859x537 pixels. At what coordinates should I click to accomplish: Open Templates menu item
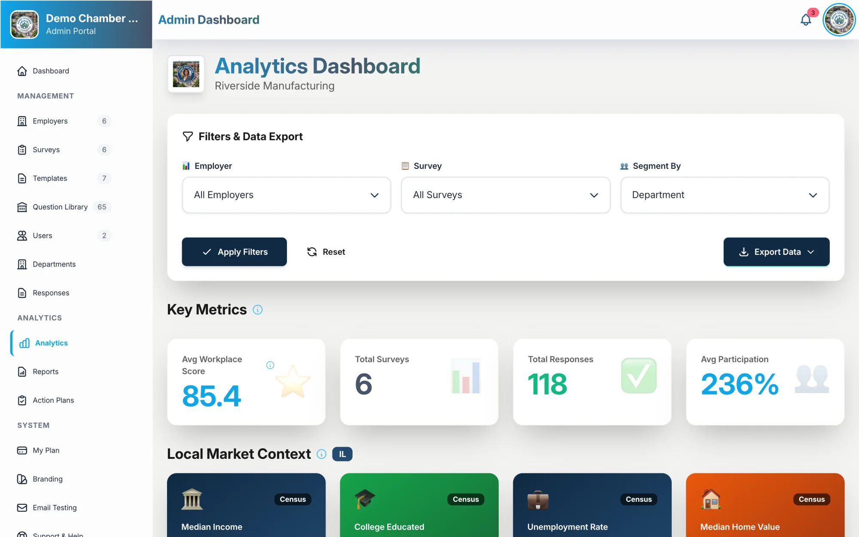[x=50, y=178]
